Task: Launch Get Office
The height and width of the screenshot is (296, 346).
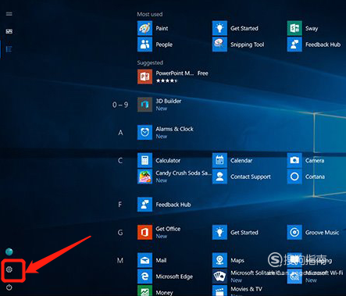Action: [x=159, y=232]
